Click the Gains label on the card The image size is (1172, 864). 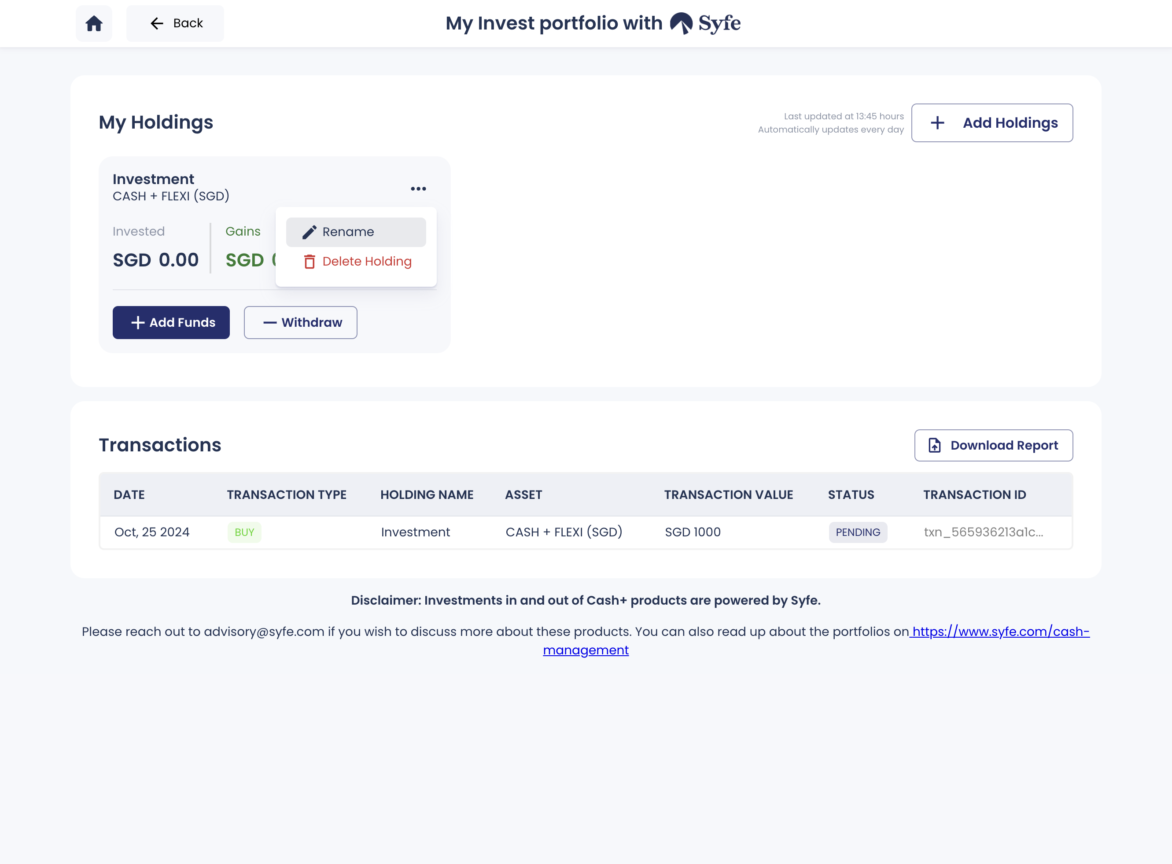[243, 232]
